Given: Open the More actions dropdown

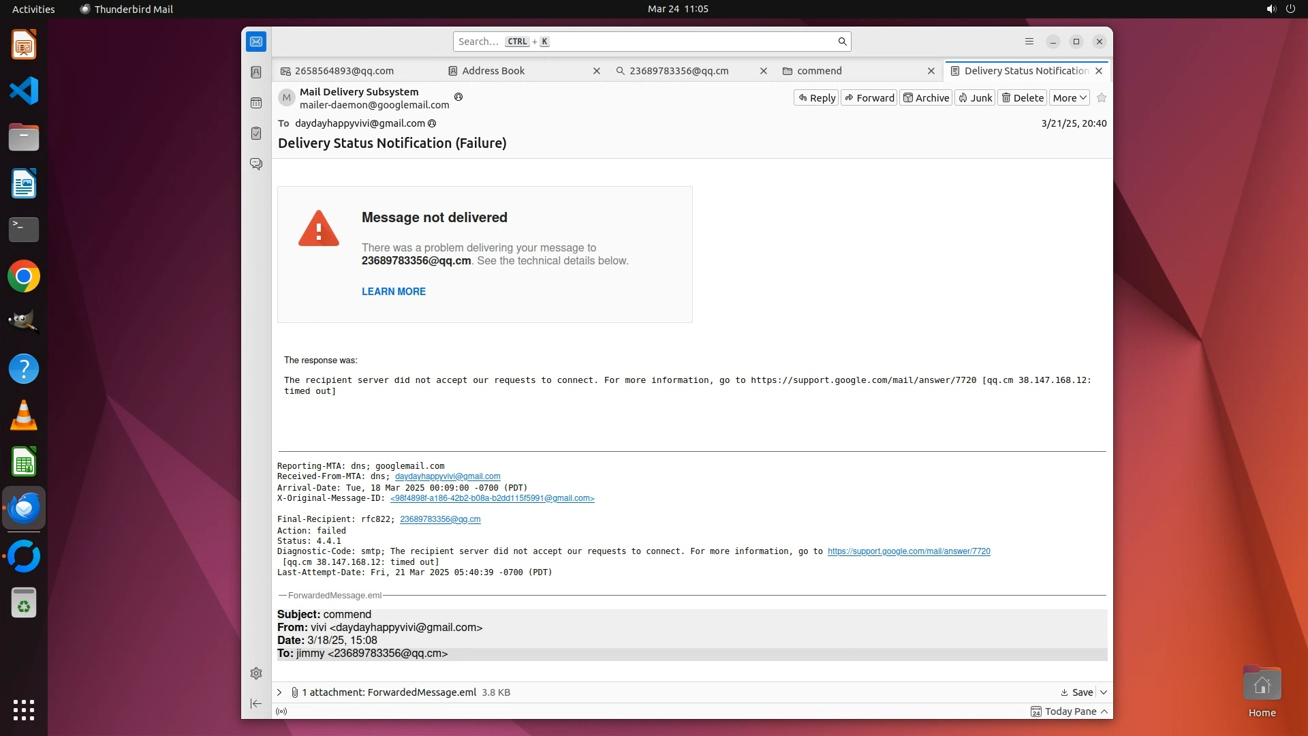Looking at the screenshot, I should [1069, 98].
